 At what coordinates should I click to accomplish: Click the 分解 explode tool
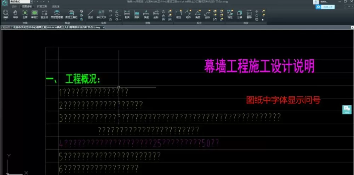click(x=240, y=14)
